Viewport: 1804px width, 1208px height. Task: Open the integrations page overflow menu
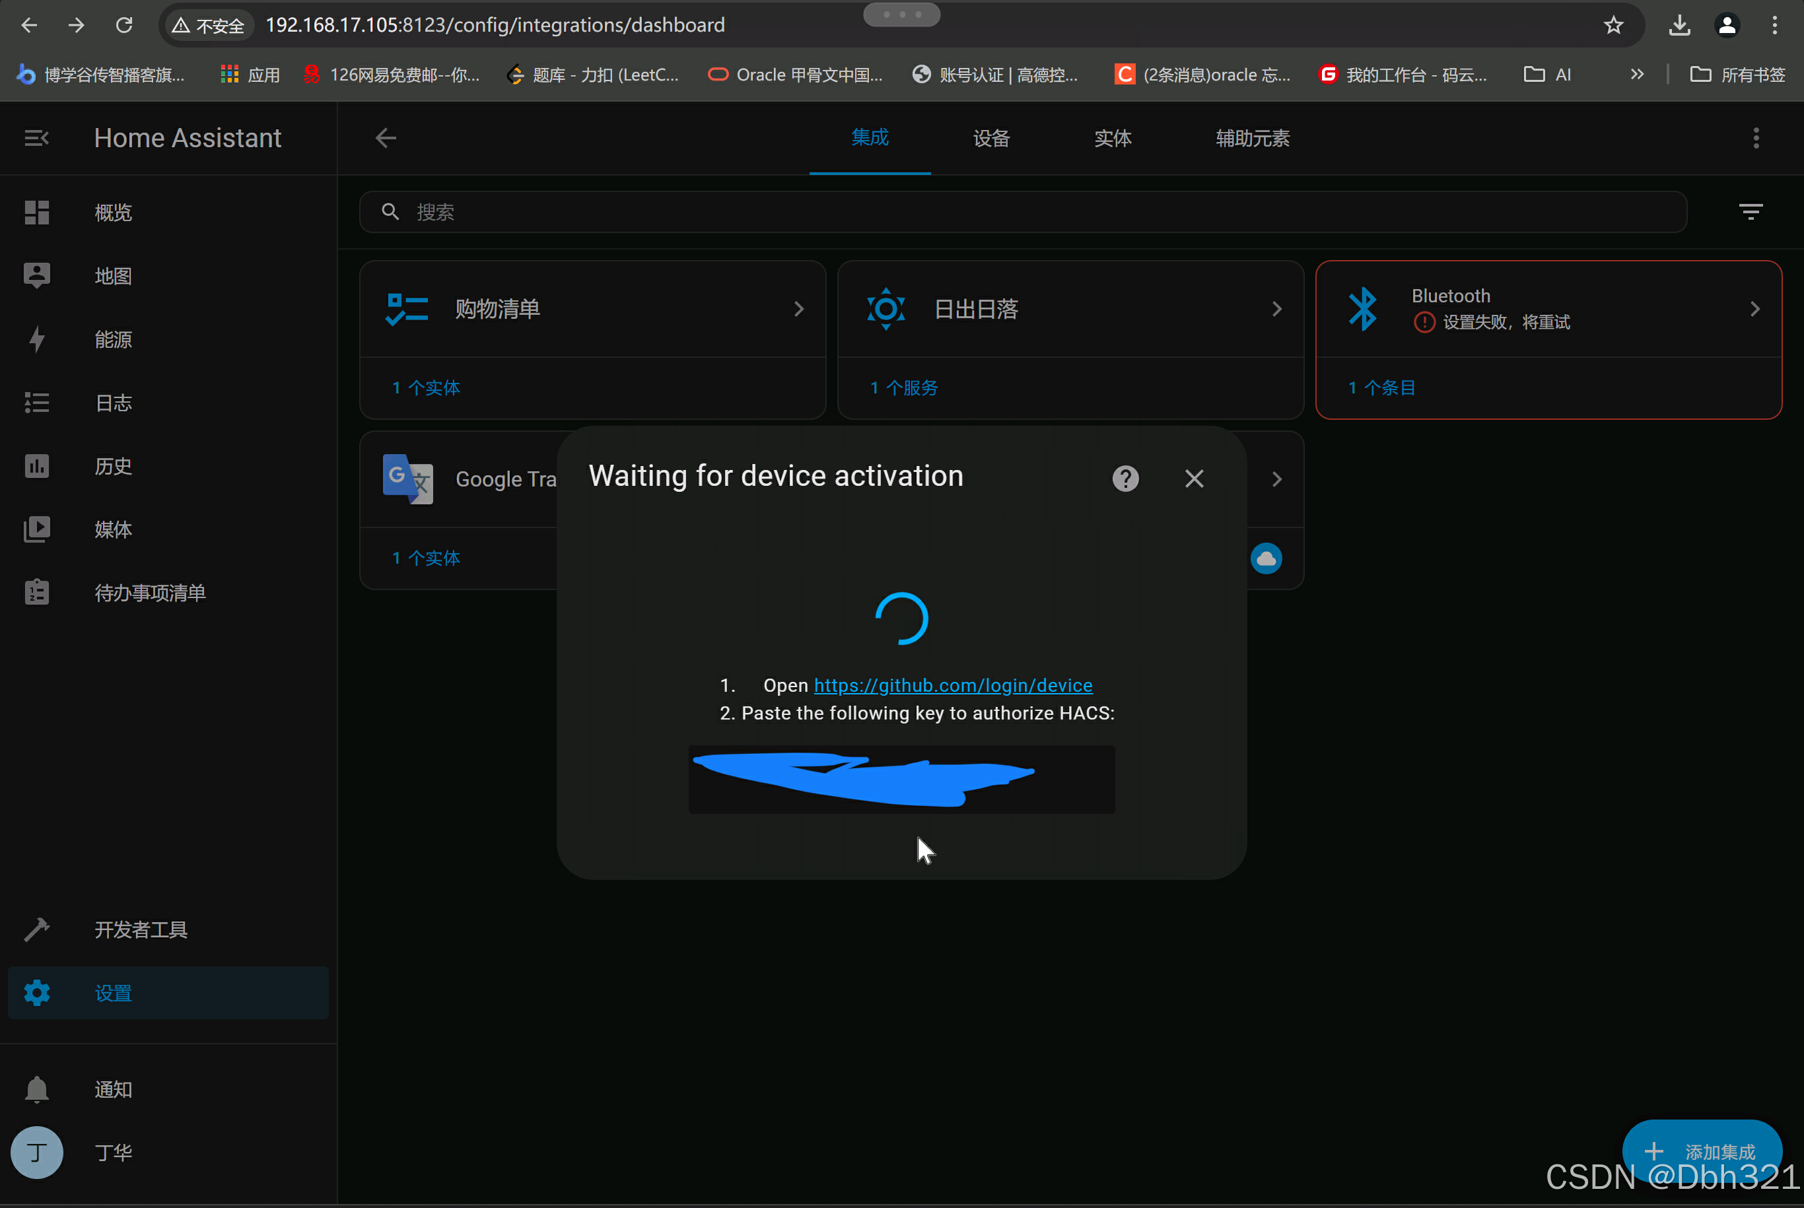point(1756,138)
